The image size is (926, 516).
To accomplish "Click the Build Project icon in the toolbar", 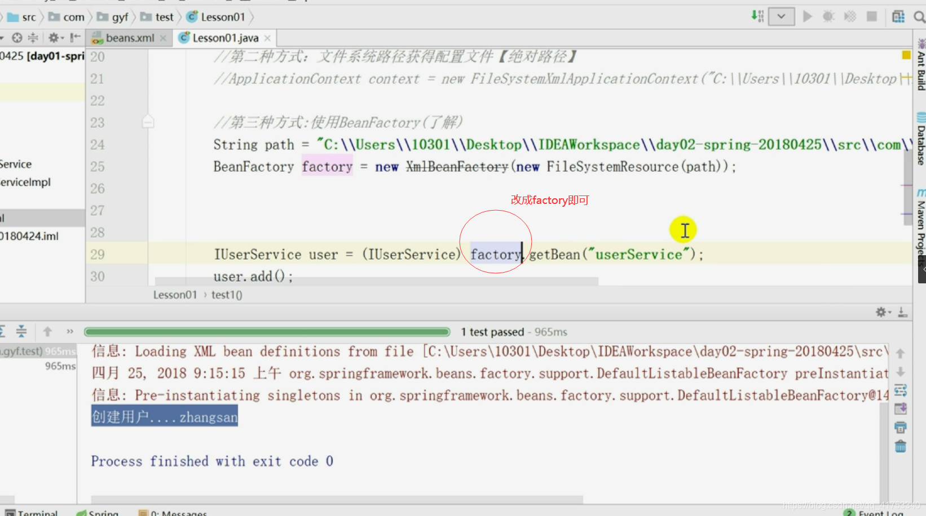I will [757, 16].
